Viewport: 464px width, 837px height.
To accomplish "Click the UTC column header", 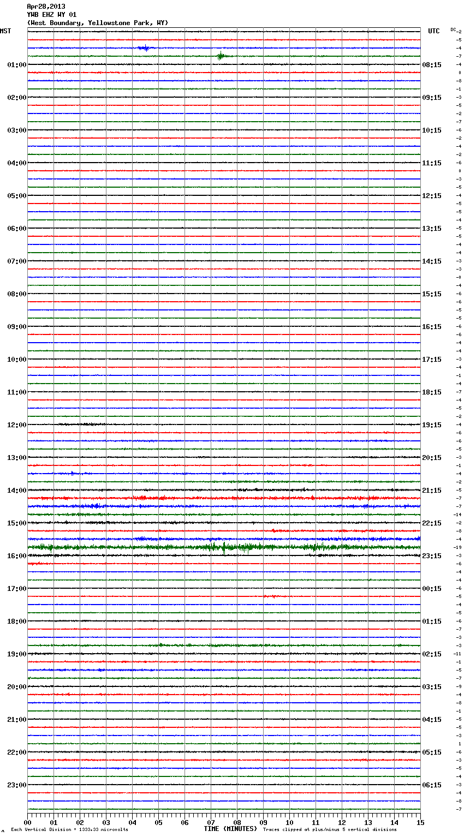I will (x=433, y=31).
